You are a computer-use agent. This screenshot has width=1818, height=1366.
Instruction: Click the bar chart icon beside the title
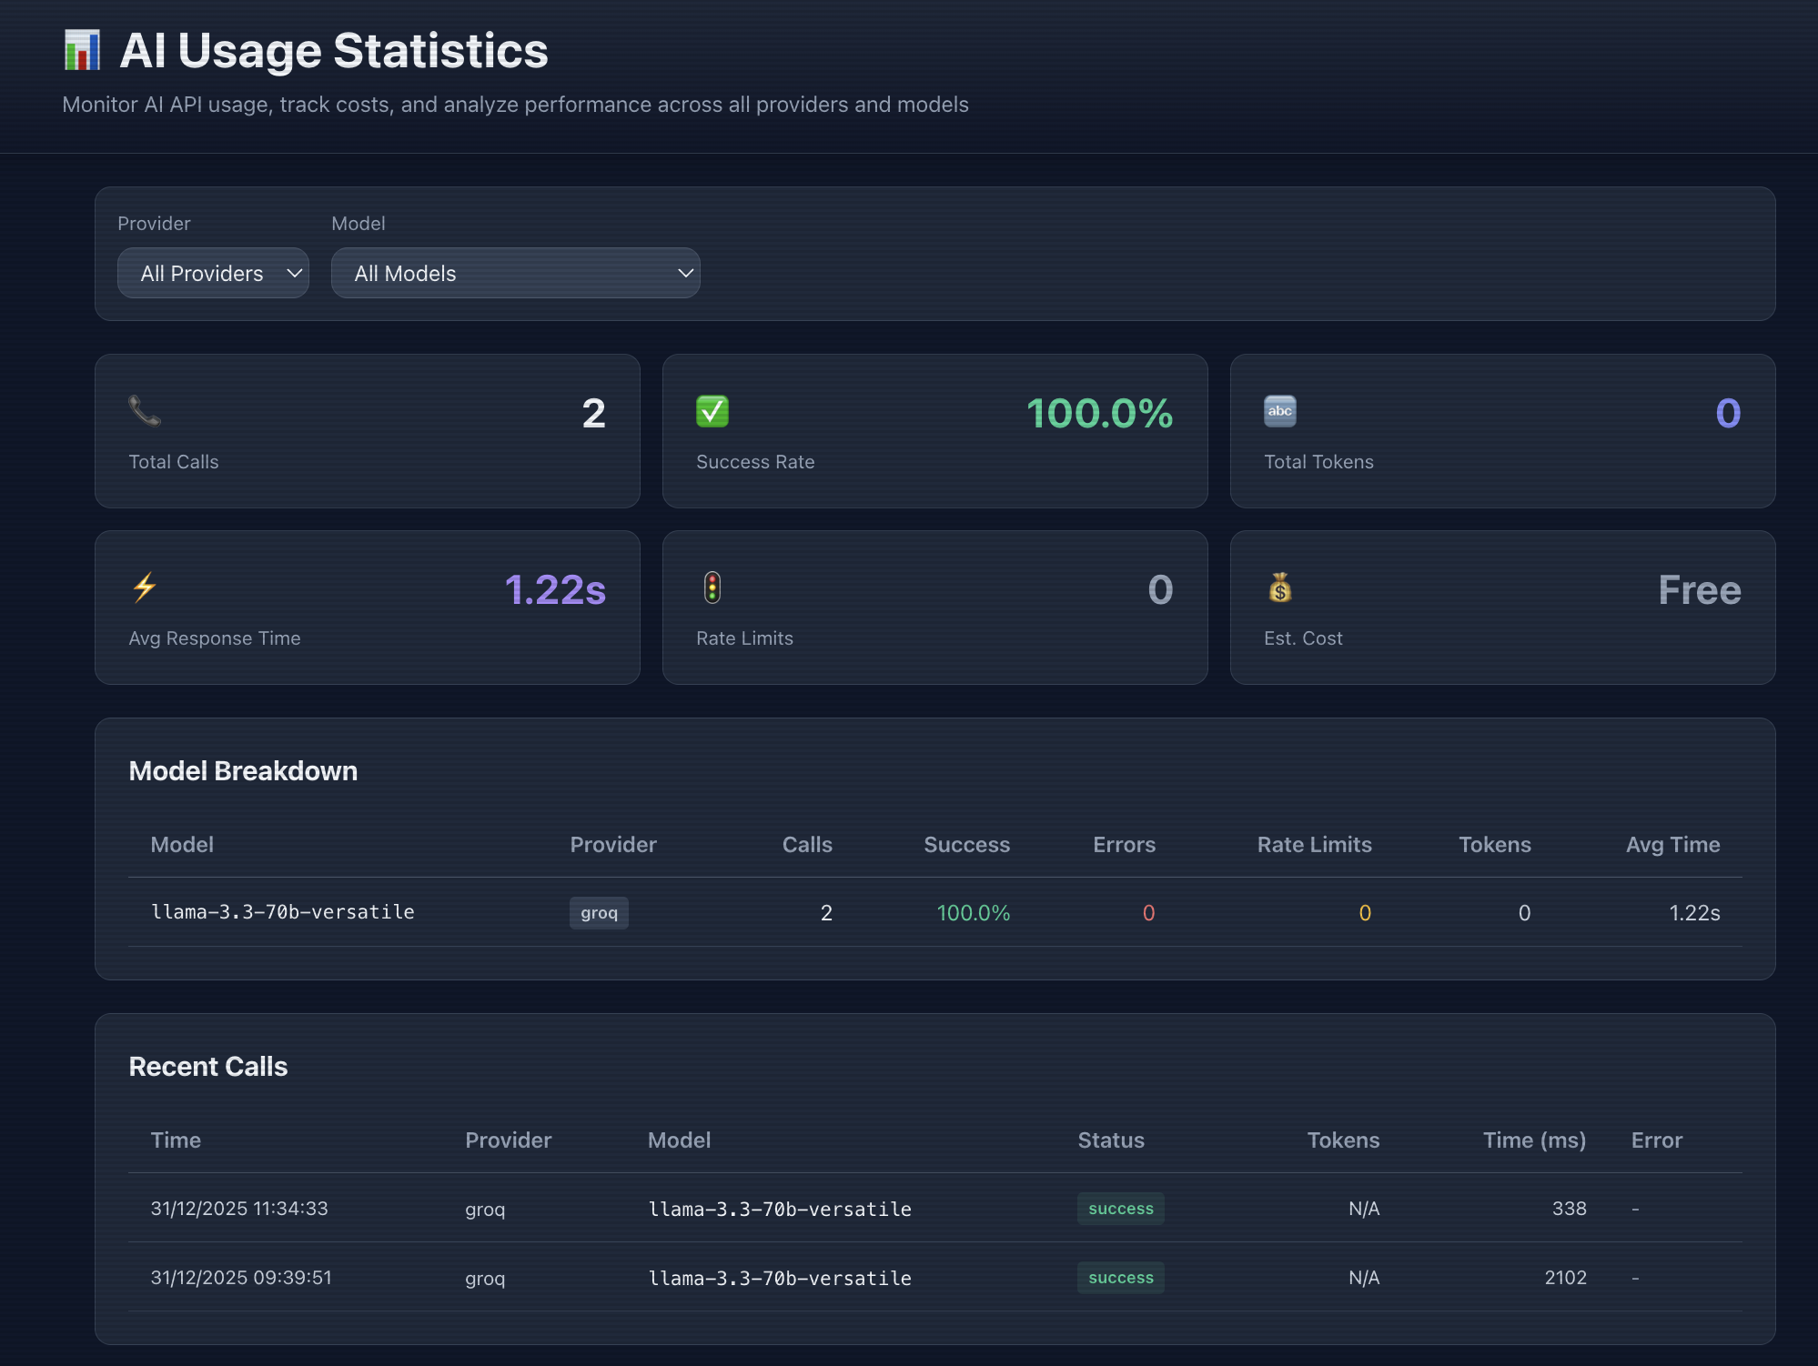pyautogui.click(x=82, y=50)
